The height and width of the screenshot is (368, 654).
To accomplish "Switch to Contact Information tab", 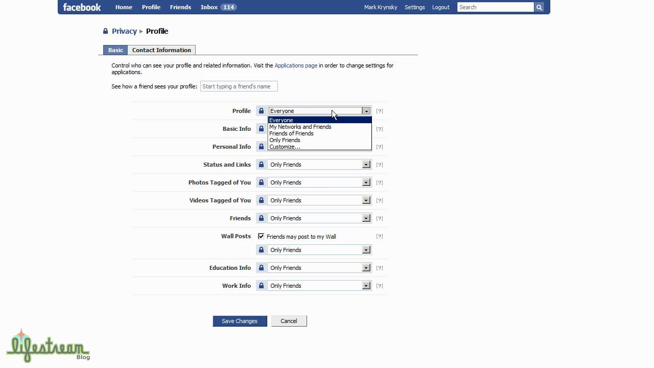I will (x=161, y=50).
